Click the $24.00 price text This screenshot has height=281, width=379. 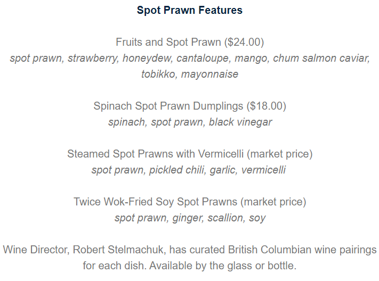[244, 42]
